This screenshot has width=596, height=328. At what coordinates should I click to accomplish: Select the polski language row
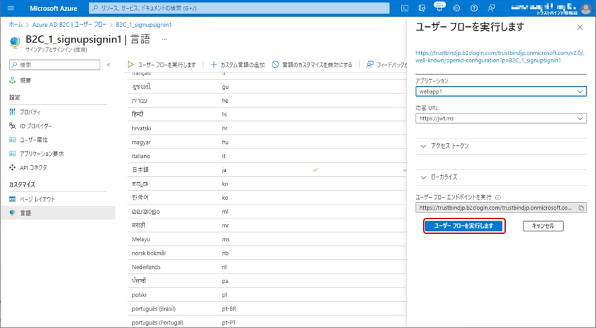tap(267, 294)
